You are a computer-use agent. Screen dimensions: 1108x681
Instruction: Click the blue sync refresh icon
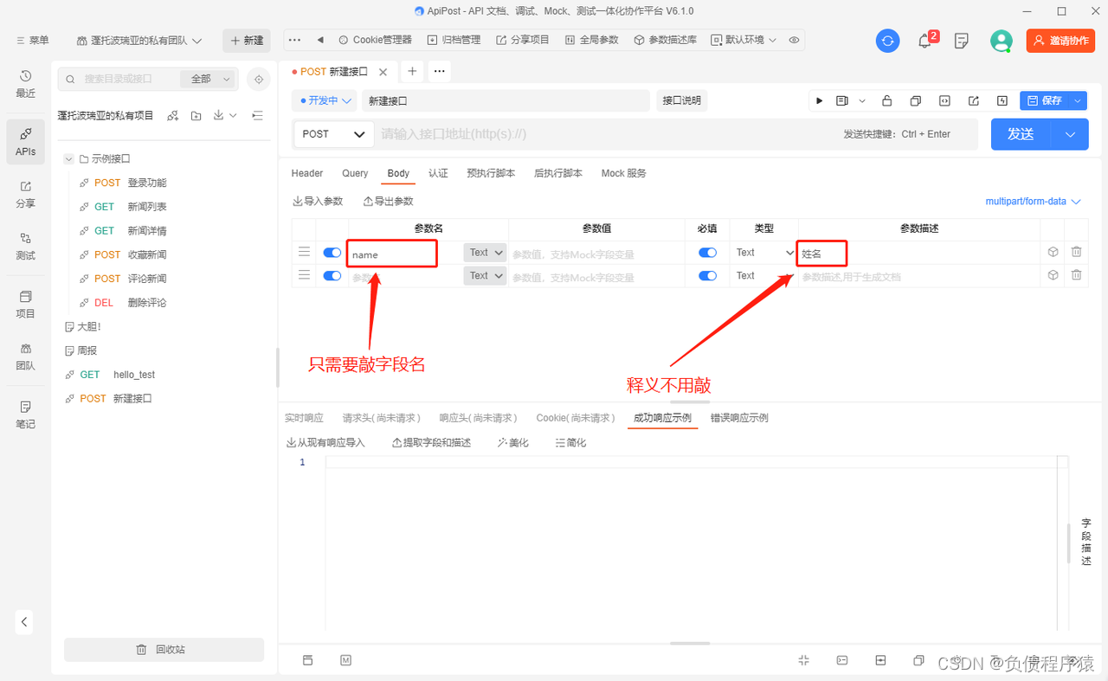(887, 41)
